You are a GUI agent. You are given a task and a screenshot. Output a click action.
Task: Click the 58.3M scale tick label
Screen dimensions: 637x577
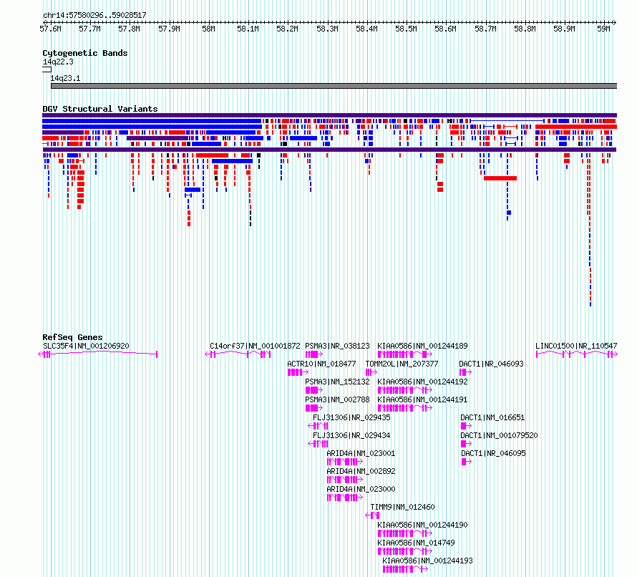[x=327, y=29]
